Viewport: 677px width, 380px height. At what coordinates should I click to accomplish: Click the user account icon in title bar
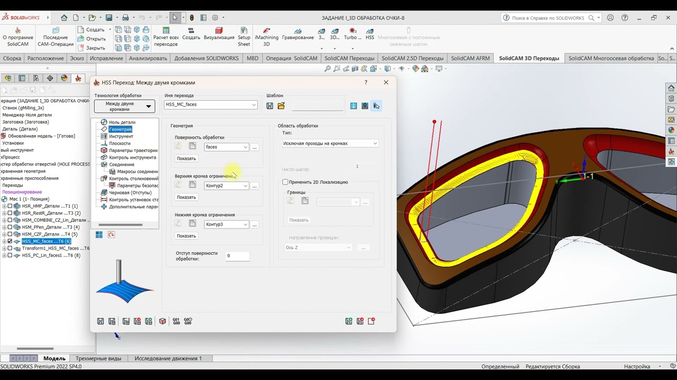(610, 17)
